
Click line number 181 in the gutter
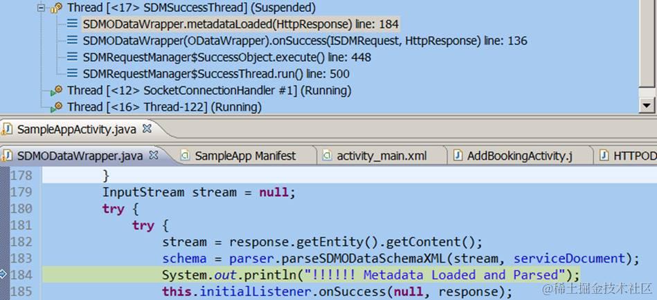(21, 225)
